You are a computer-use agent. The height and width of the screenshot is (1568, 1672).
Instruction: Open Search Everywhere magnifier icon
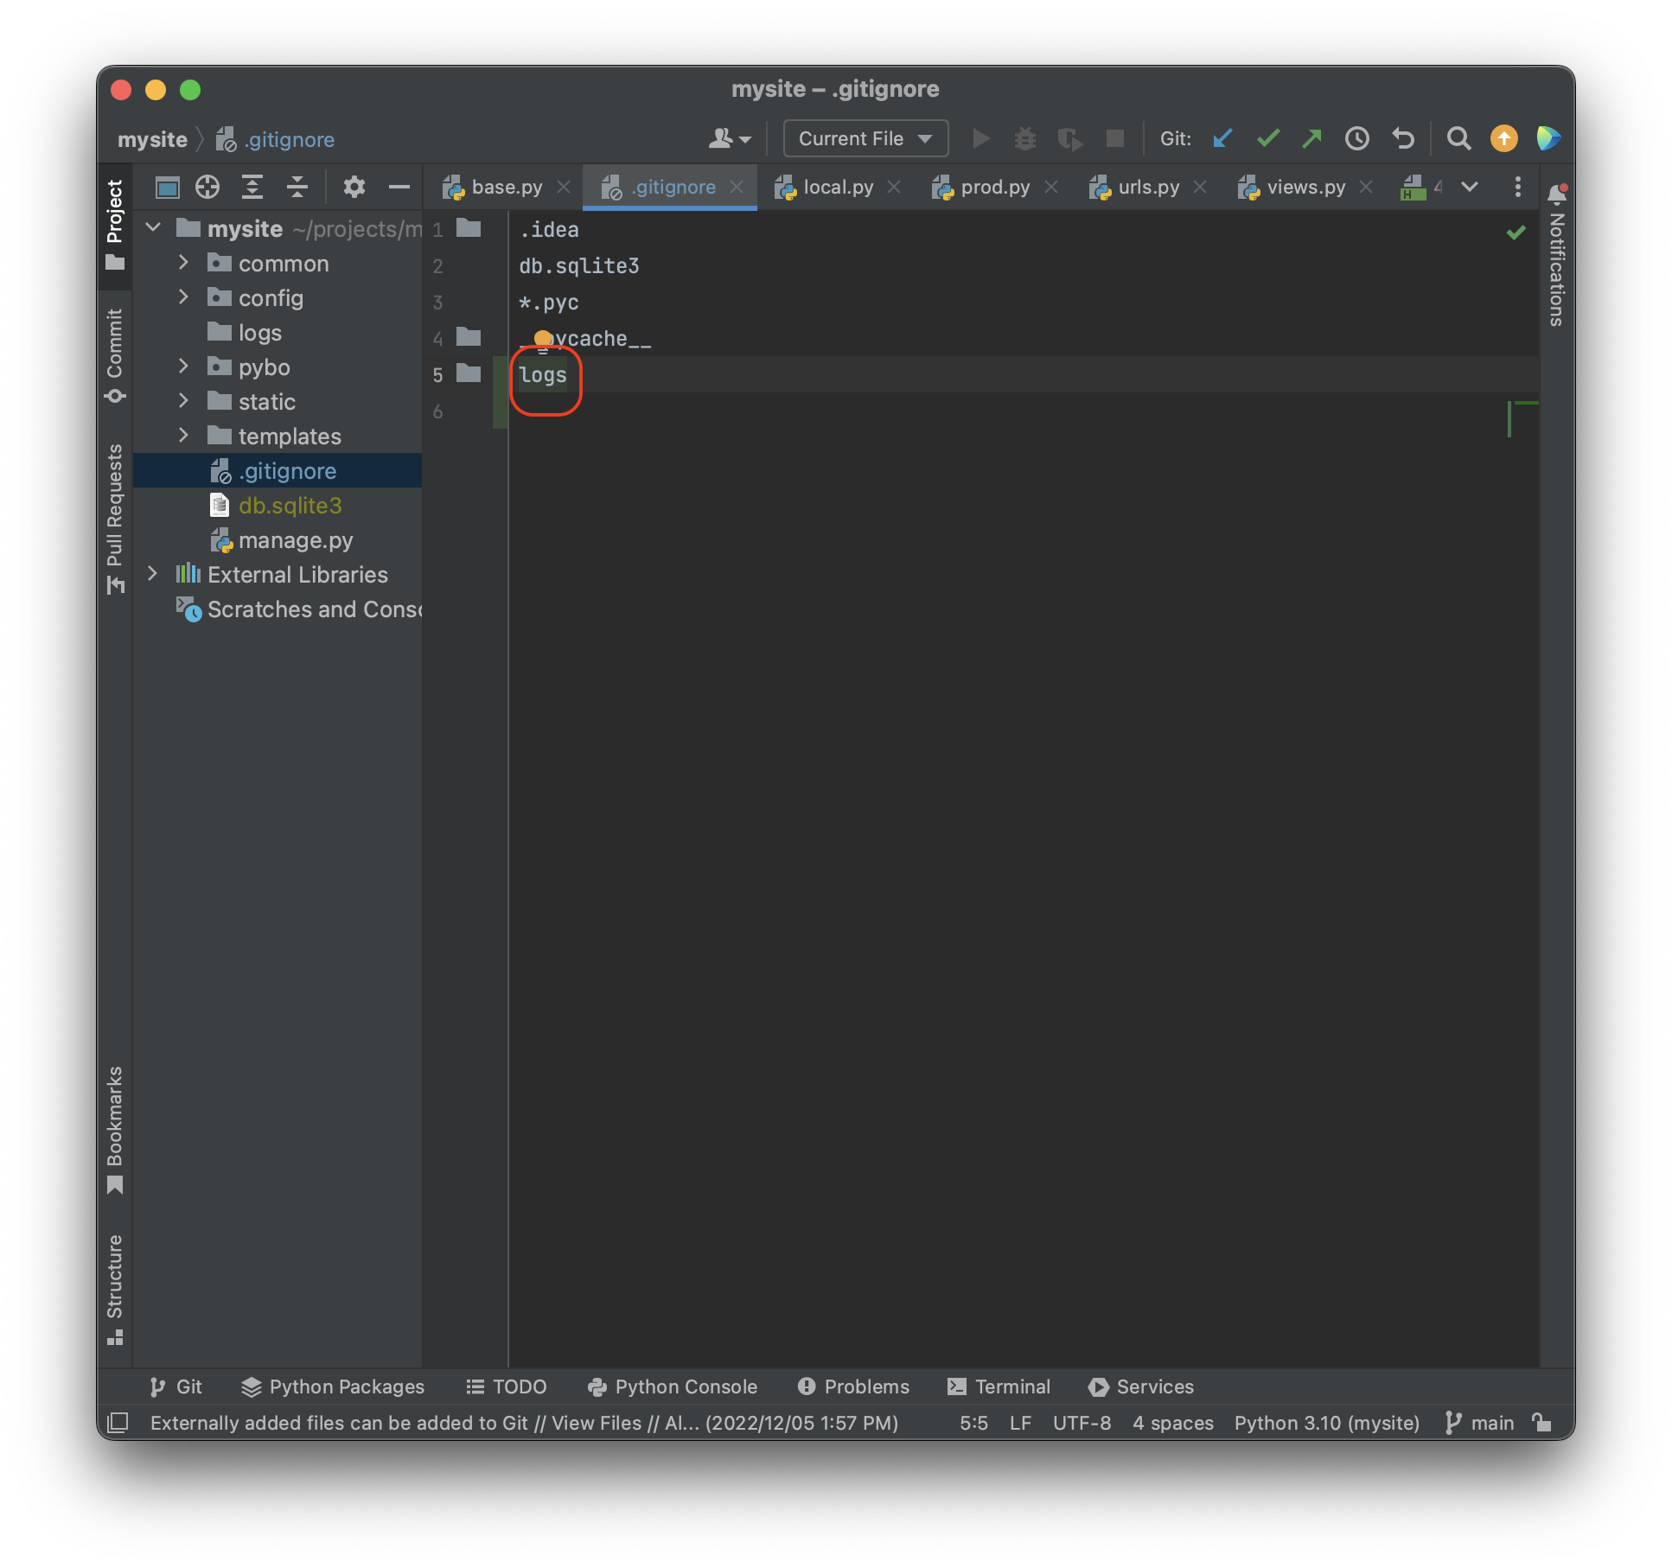[1458, 138]
